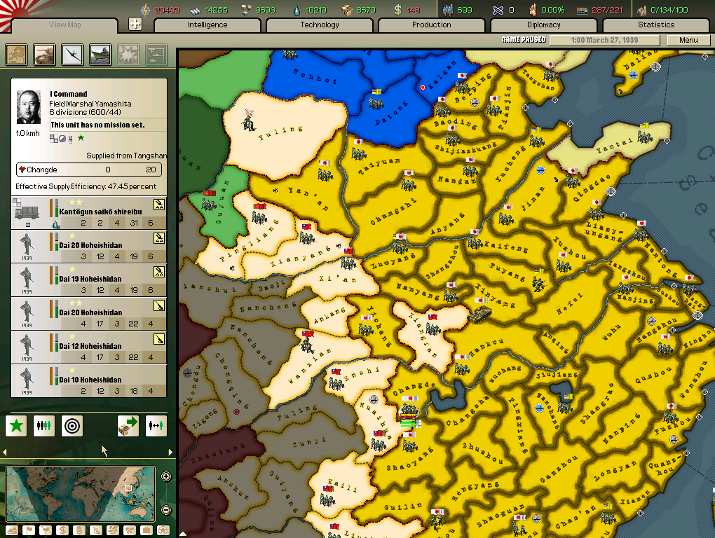Open the Technology tab
715x538 pixels.
coord(320,25)
